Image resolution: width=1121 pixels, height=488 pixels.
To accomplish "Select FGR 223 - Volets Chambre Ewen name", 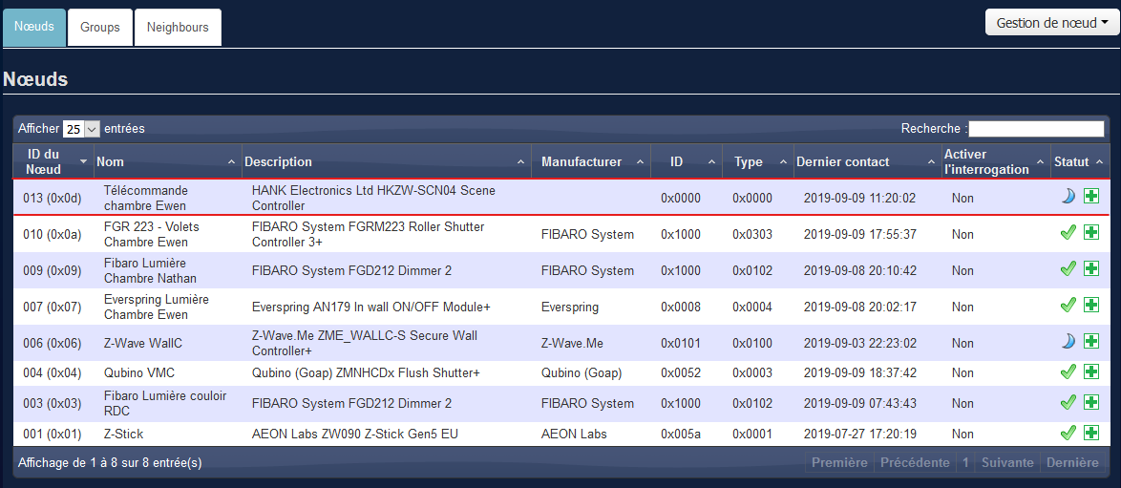I will (168, 234).
